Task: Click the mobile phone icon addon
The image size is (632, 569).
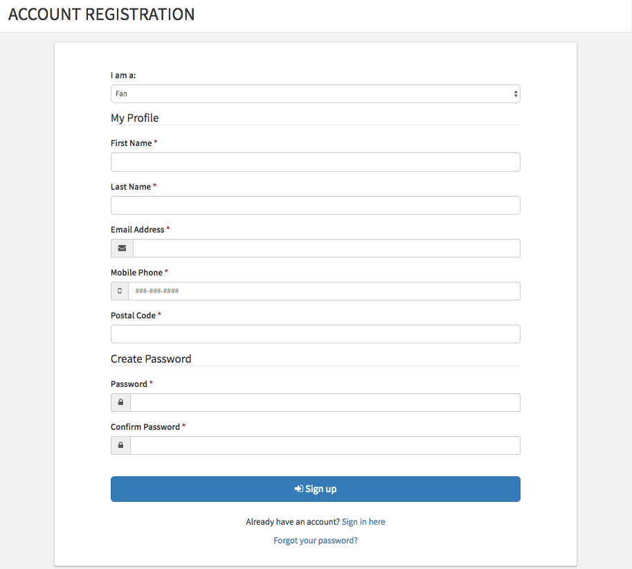Action: (120, 291)
